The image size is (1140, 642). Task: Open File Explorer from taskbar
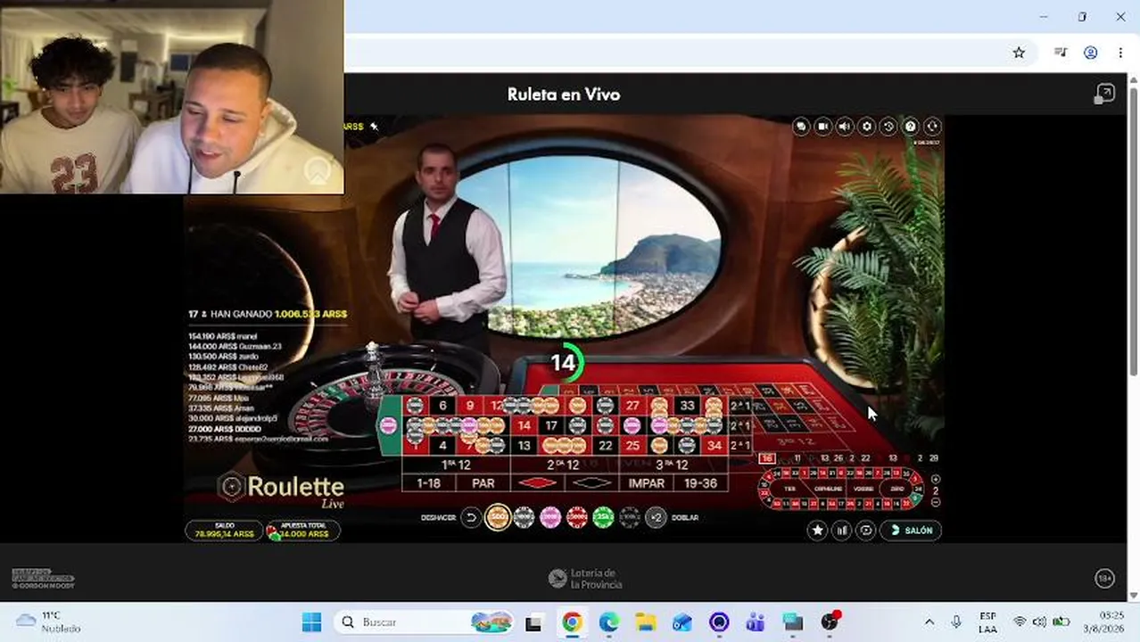point(646,621)
